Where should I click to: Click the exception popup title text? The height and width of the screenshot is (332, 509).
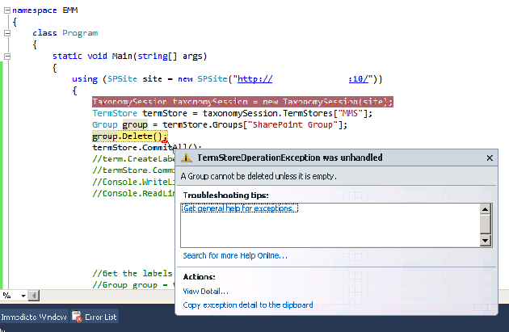289,158
